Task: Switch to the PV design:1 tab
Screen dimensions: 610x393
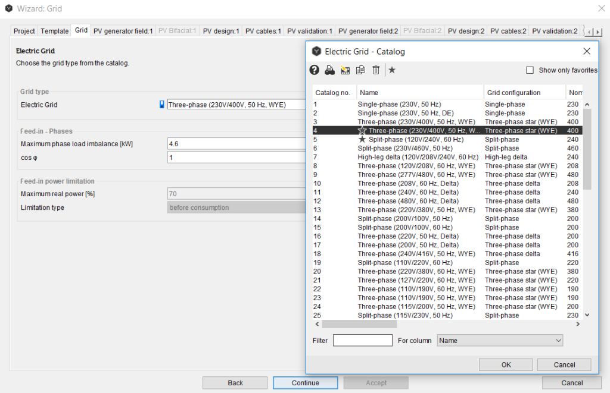Action: pos(221,31)
